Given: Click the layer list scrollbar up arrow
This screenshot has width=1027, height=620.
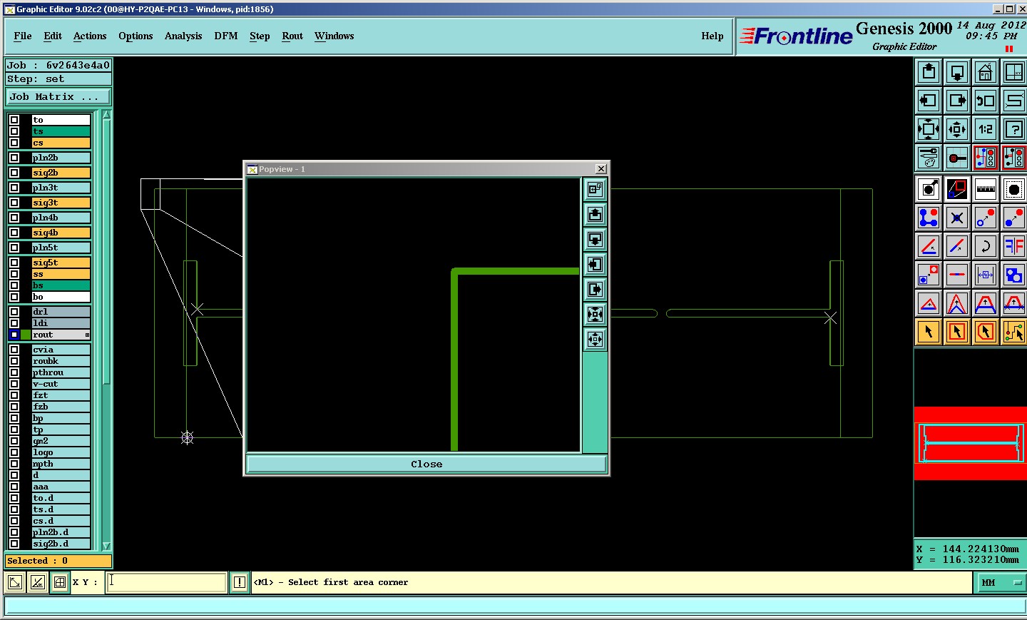Looking at the screenshot, I should coord(106,115).
